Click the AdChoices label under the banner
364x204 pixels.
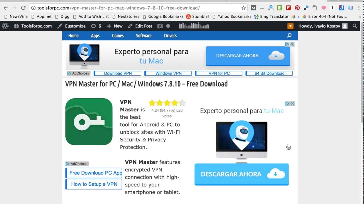click(x=78, y=73)
